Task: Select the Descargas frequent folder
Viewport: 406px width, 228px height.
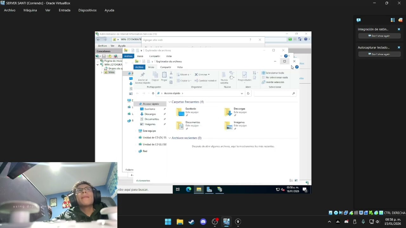Action: tap(236, 112)
